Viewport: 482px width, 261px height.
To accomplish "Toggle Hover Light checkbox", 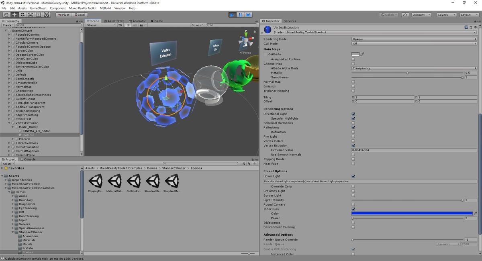I will pos(353,176).
